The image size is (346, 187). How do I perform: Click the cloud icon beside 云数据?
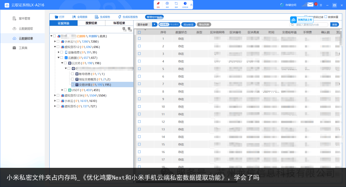tap(66, 58)
